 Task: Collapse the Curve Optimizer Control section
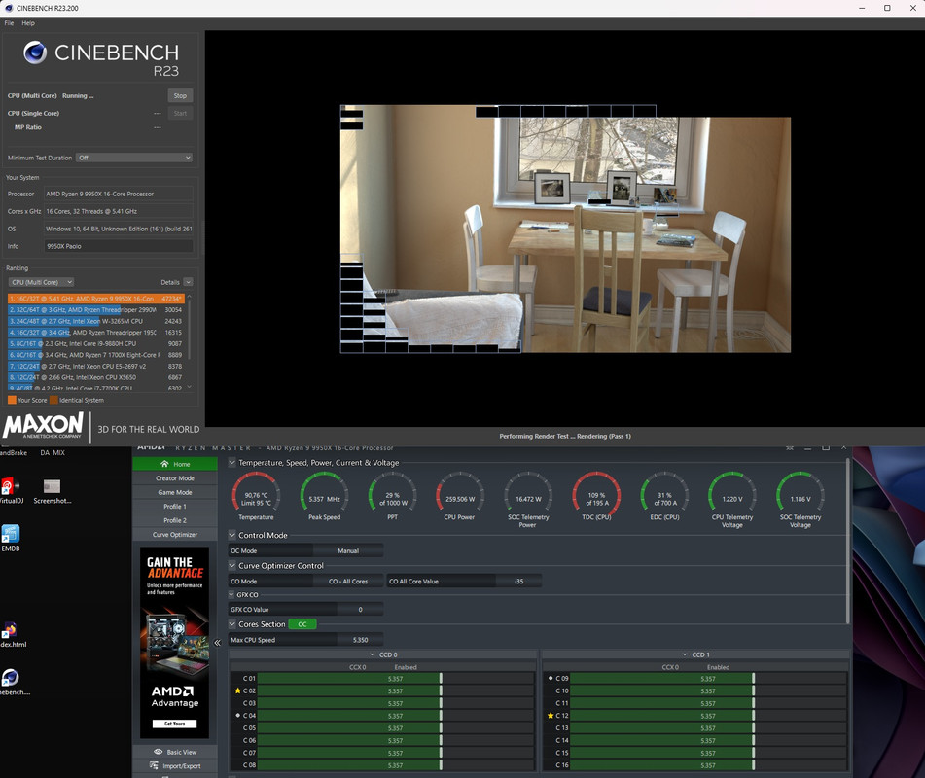pyautogui.click(x=232, y=565)
